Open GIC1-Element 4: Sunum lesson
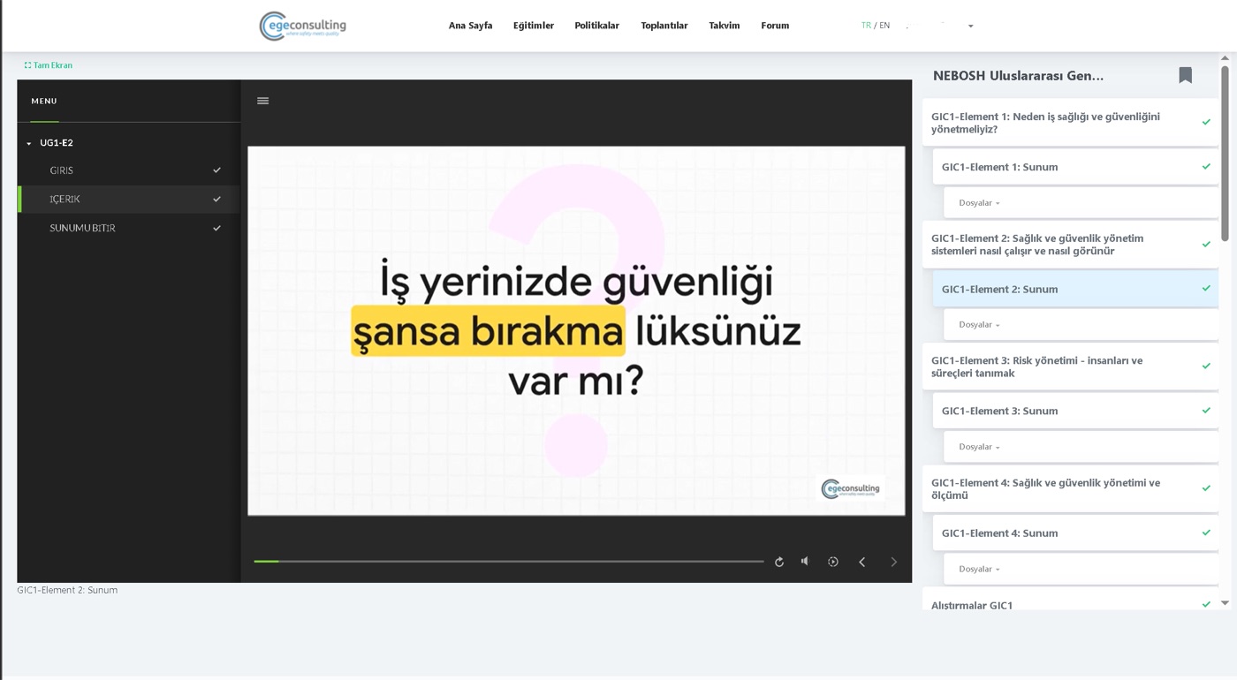This screenshot has height=680, width=1237. tap(1075, 533)
